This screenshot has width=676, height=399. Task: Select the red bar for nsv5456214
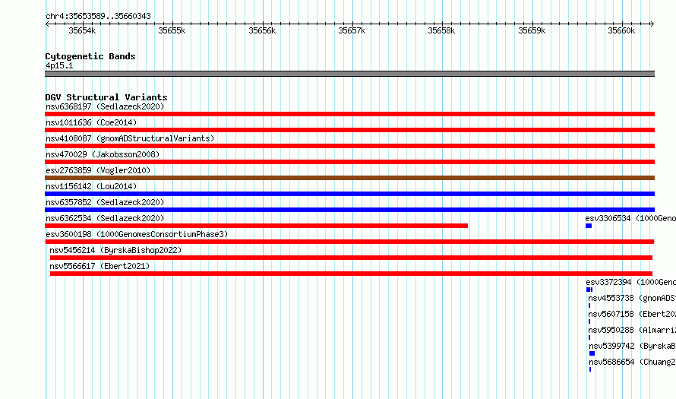pos(351,258)
